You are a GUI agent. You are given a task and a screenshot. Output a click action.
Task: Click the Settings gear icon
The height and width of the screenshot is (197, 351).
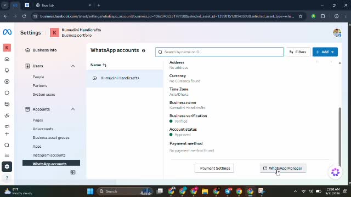(x=7, y=166)
